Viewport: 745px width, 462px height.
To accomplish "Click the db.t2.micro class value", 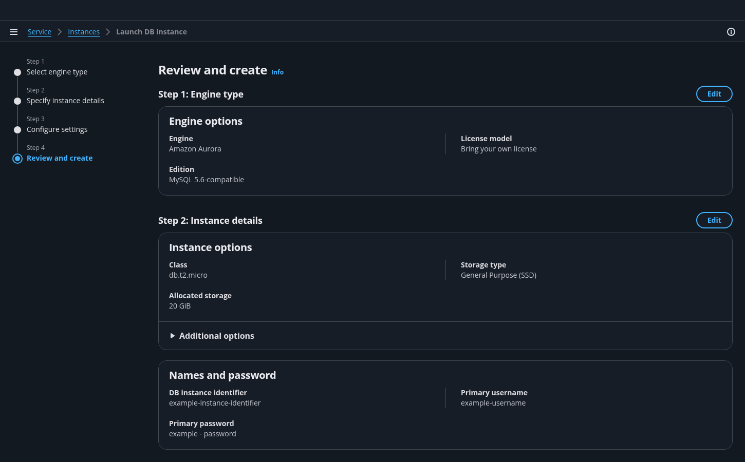I will coord(188,275).
